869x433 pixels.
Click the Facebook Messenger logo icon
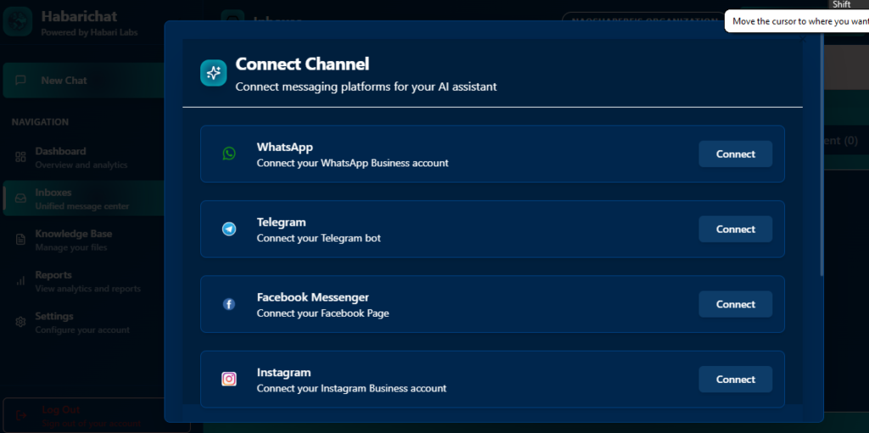click(x=229, y=304)
